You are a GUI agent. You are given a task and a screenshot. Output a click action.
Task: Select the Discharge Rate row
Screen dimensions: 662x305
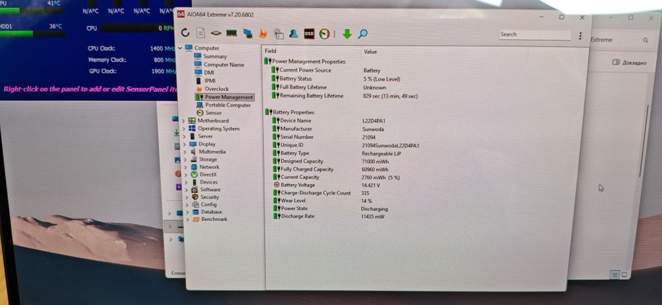pyautogui.click(x=329, y=216)
